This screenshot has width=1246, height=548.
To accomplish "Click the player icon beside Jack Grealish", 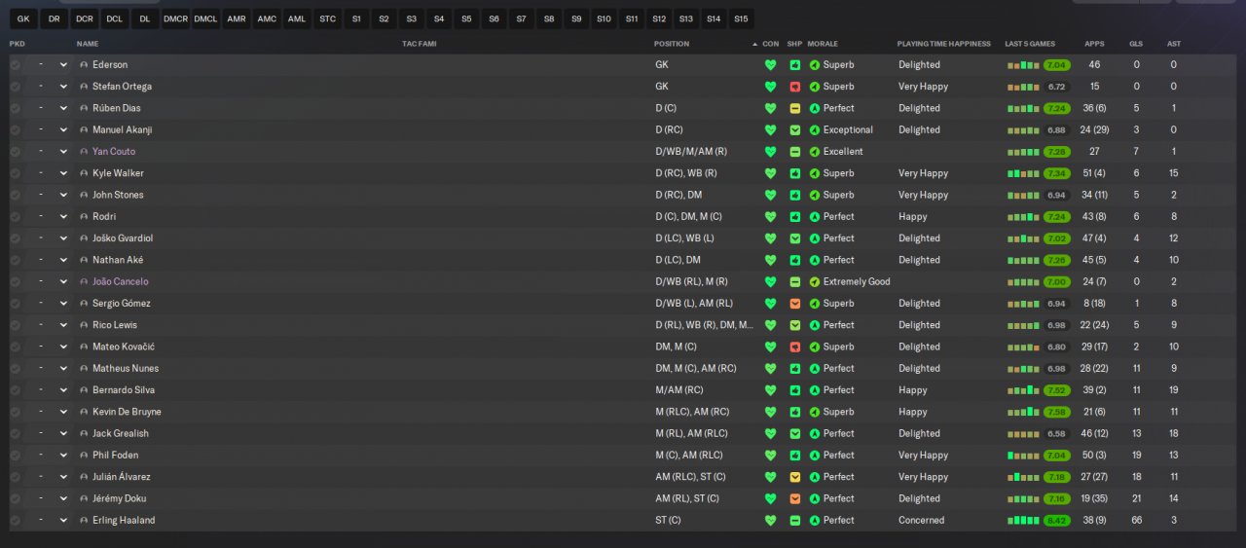I will point(84,433).
